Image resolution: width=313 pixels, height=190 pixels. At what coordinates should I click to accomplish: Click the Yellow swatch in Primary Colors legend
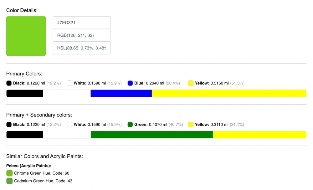coord(191,83)
